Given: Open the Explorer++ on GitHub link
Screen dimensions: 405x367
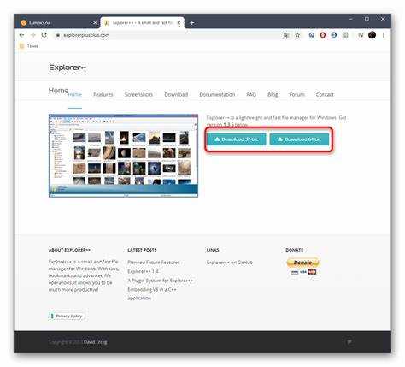Looking at the screenshot, I should point(230,263).
